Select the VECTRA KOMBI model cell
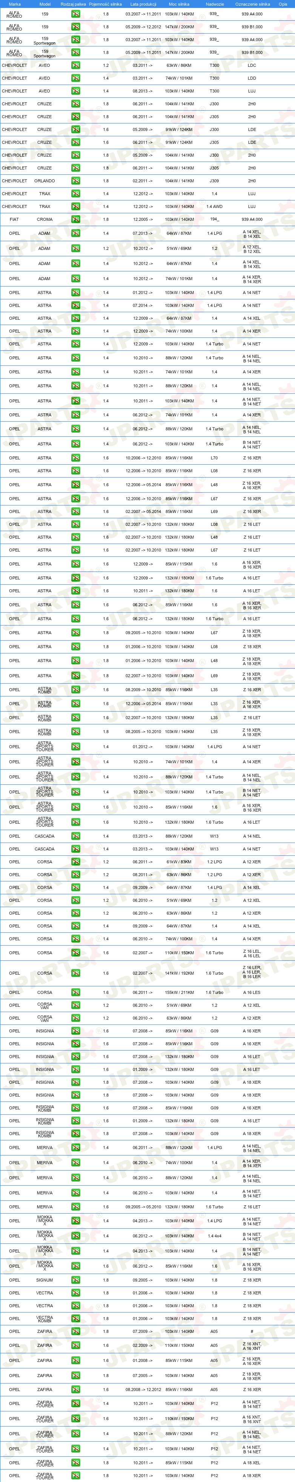The height and width of the screenshot is (1482, 295). pyautogui.click(x=45, y=1319)
